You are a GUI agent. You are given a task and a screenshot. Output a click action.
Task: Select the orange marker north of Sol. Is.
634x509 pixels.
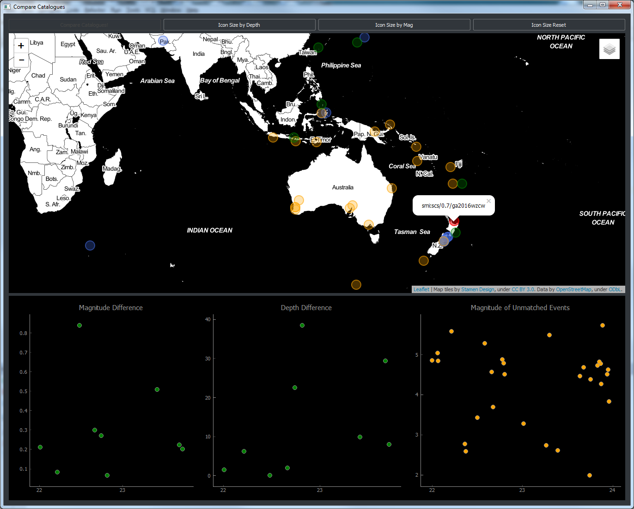point(390,125)
